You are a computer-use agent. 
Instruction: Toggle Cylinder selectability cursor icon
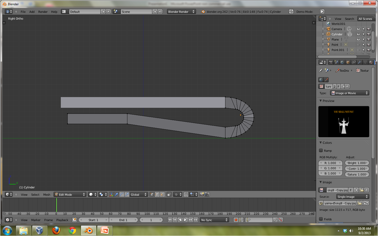click(364, 34)
